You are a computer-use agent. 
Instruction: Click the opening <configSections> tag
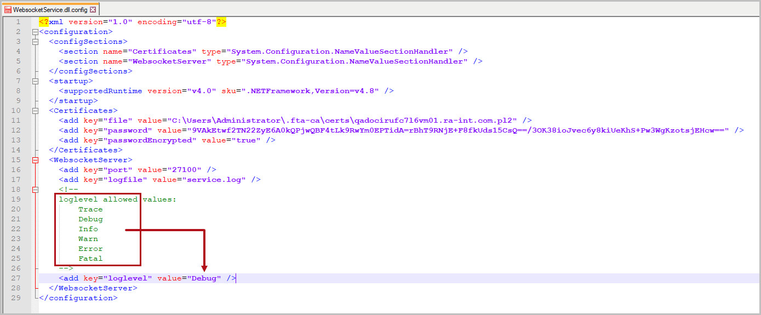point(88,42)
